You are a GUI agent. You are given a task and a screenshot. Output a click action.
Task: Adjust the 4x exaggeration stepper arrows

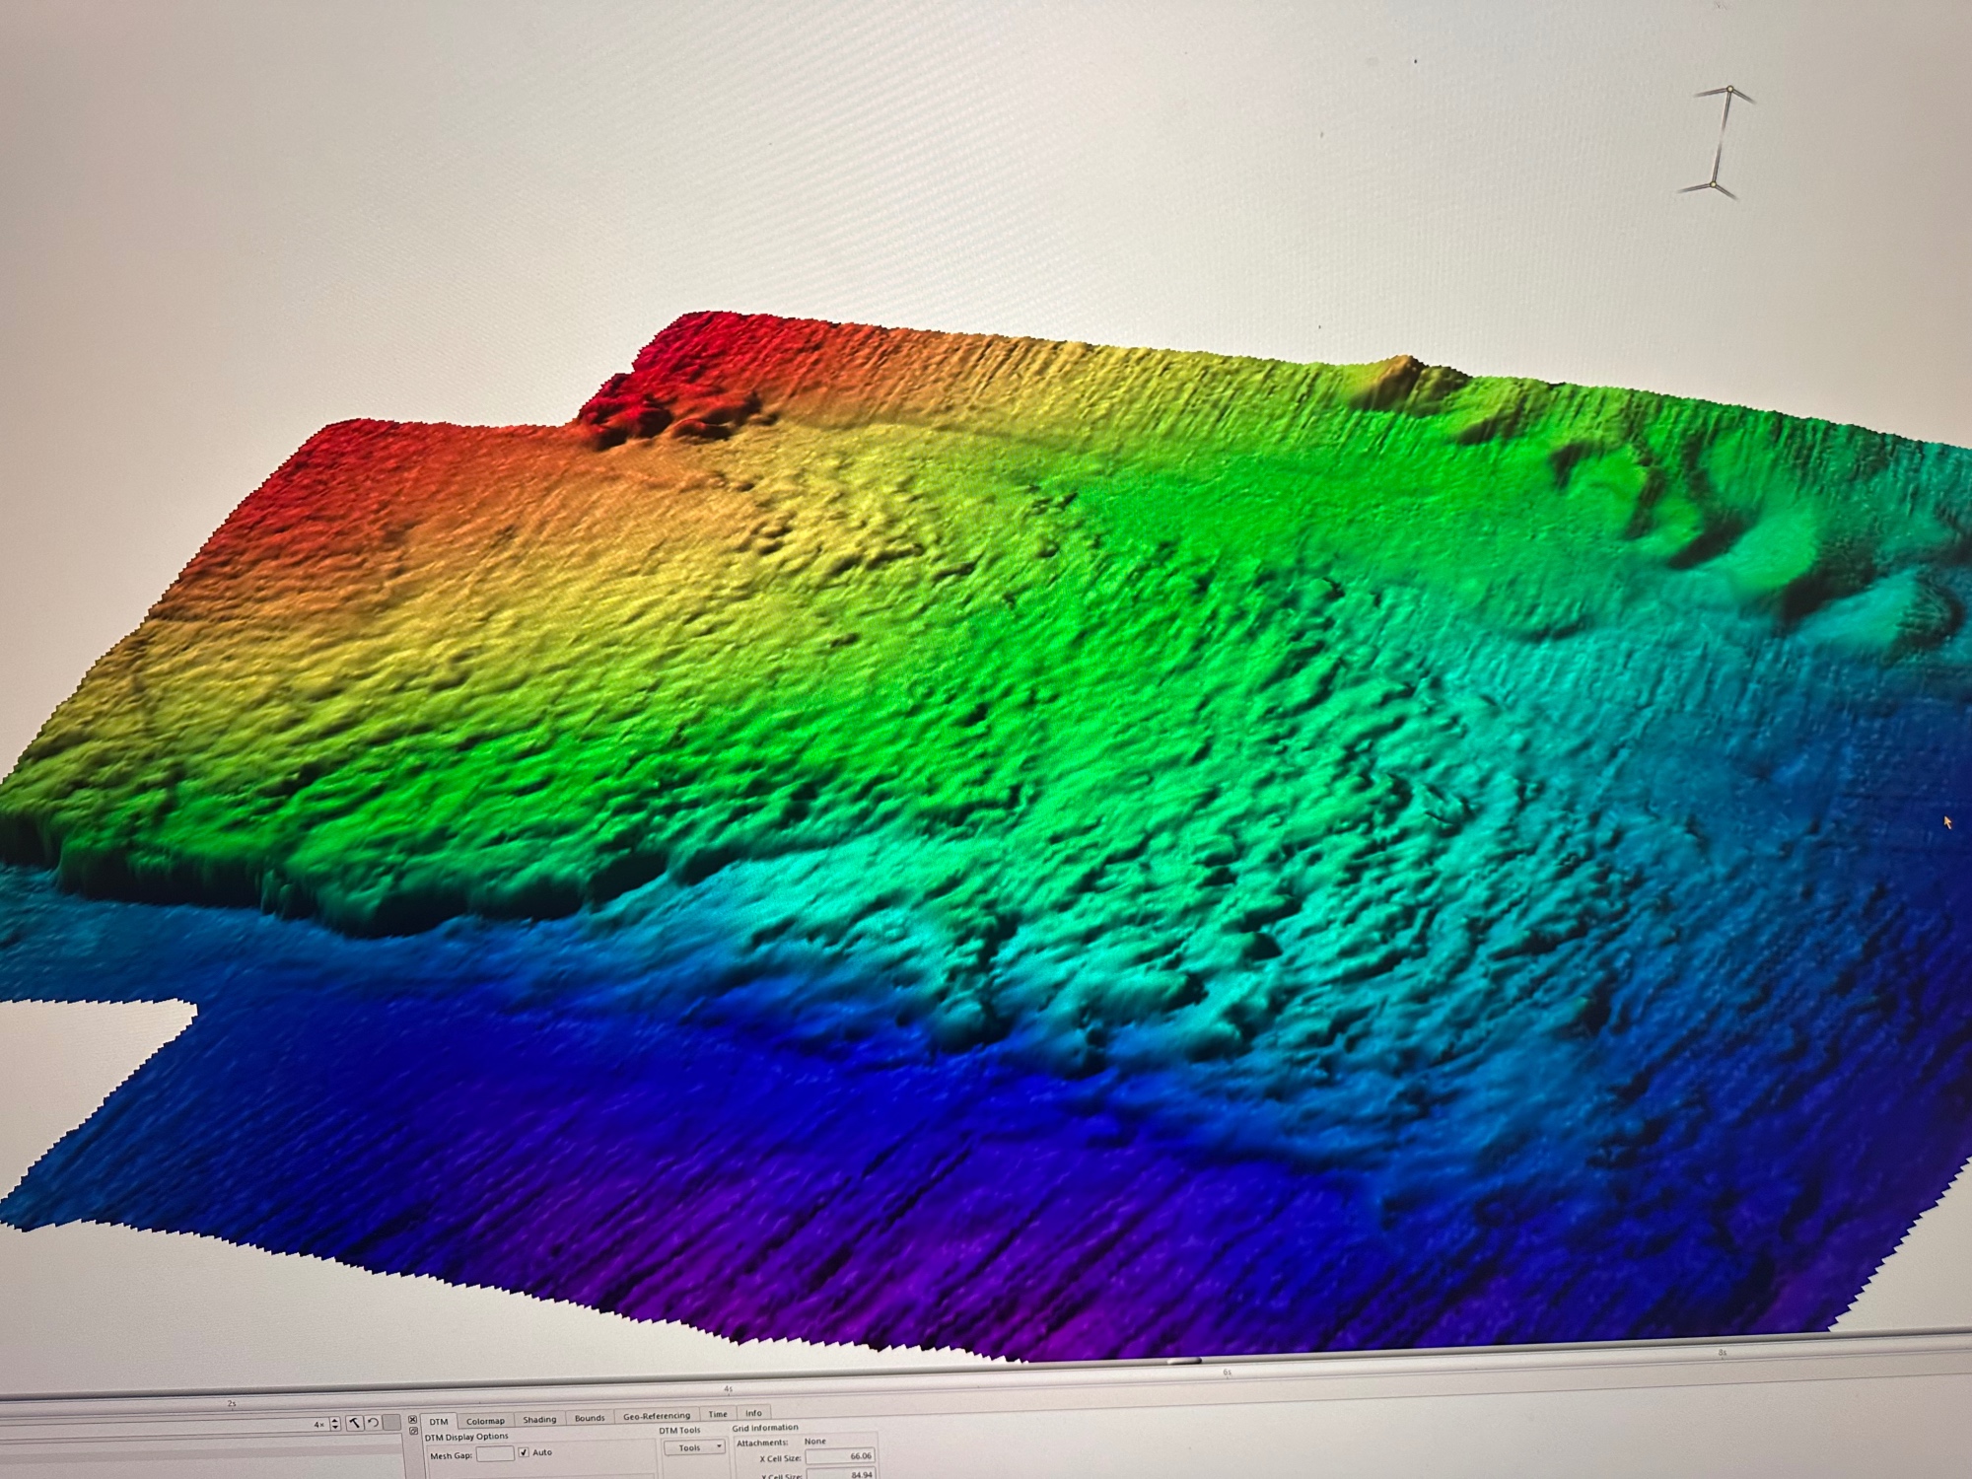[335, 1424]
